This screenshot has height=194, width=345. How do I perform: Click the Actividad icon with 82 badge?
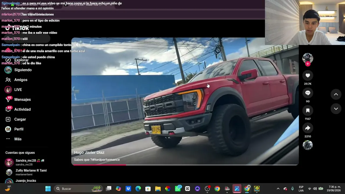point(8,109)
